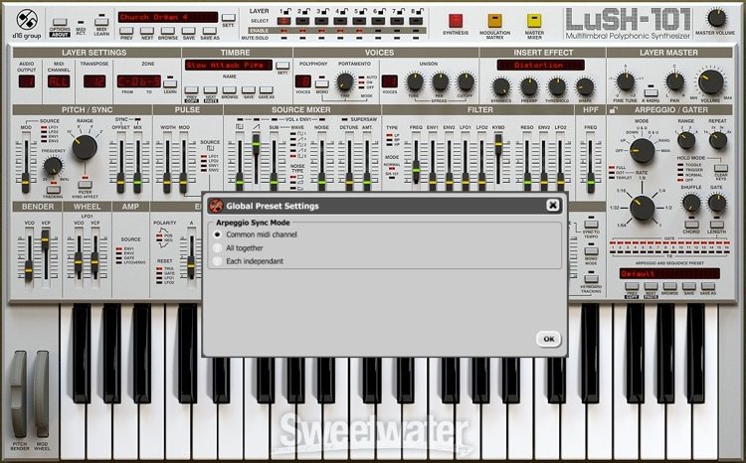Open the orange Modulation Matrix button
Image resolution: width=746 pixels, height=463 pixels.
click(x=494, y=21)
